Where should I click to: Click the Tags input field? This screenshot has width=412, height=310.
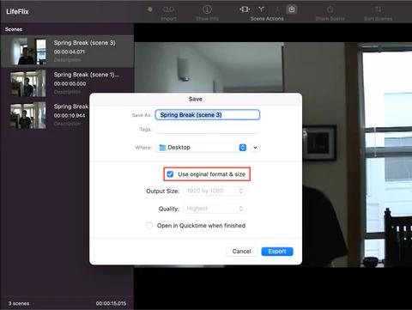[208, 130]
